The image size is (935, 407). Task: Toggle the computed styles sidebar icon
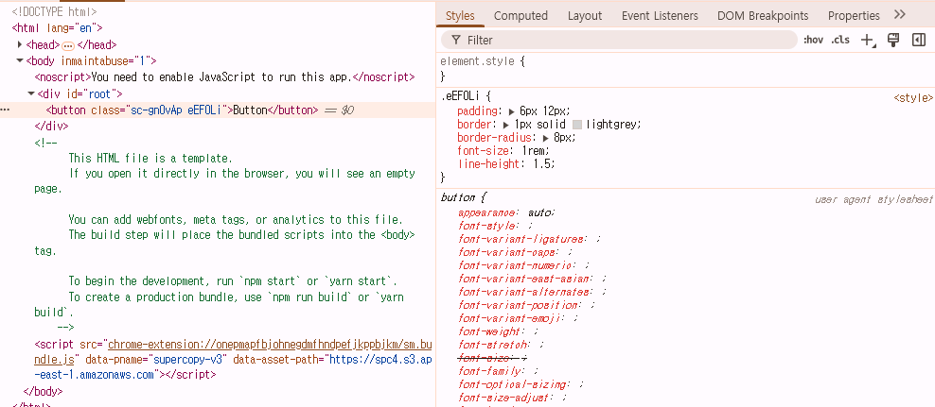pyautogui.click(x=919, y=40)
